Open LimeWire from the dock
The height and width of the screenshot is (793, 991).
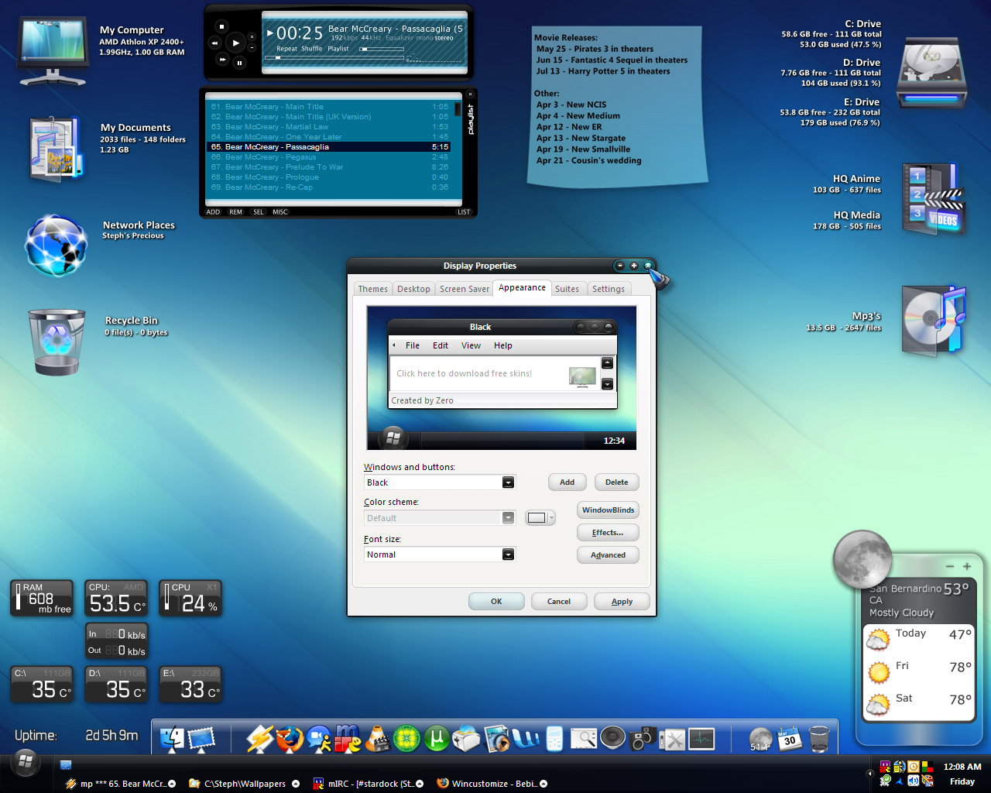pos(406,739)
